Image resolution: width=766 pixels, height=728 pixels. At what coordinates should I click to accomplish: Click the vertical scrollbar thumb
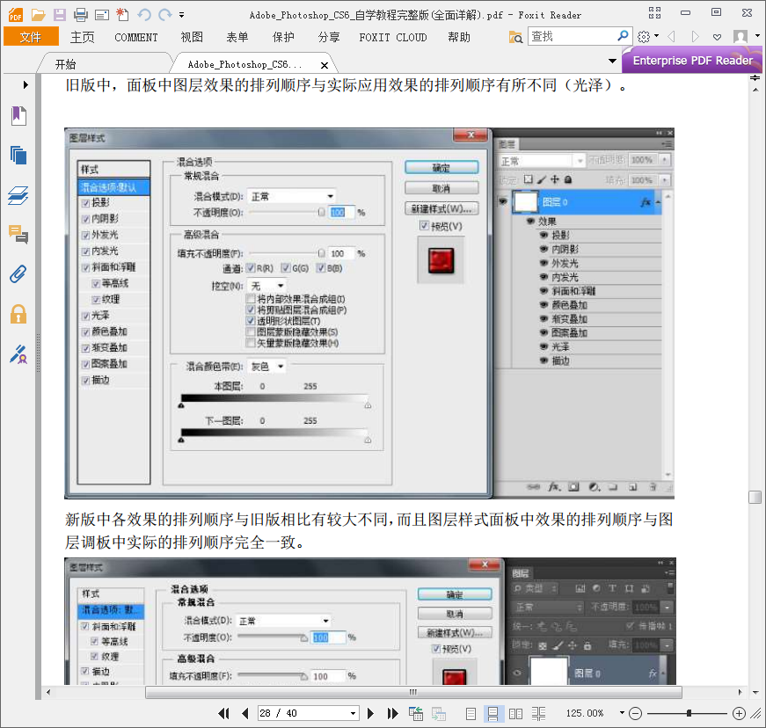click(755, 497)
